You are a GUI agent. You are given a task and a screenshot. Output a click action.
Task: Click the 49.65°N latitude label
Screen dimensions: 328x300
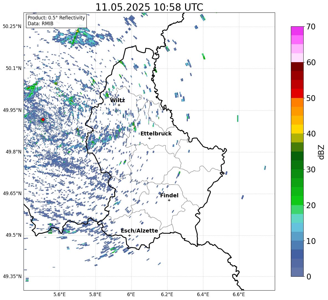point(12,193)
